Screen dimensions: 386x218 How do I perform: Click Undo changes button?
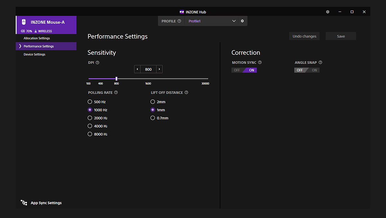(x=304, y=36)
